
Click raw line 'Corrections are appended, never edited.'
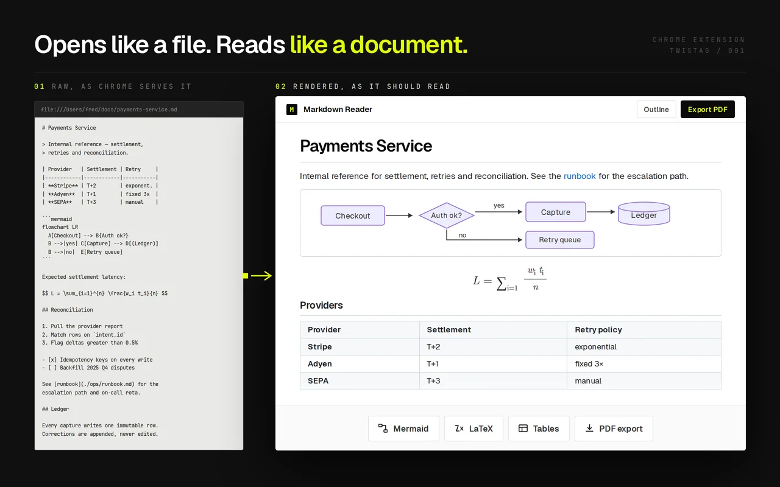pyautogui.click(x=100, y=434)
